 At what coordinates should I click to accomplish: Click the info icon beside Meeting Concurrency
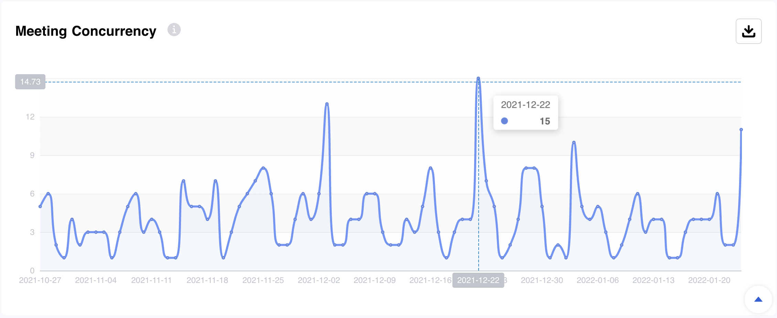pyautogui.click(x=174, y=30)
